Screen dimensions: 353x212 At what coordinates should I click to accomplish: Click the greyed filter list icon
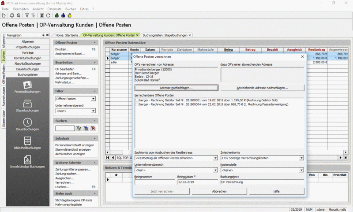tap(34, 15)
